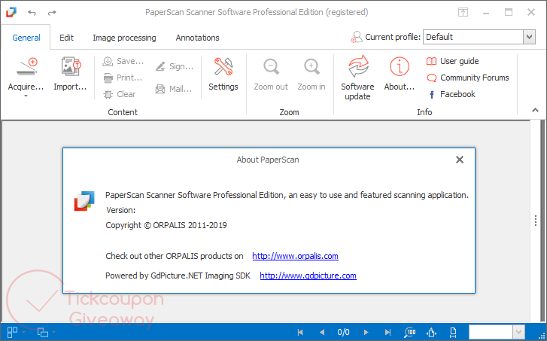Click the Acquire scanner icon
This screenshot has height=341, width=547.
coord(26,67)
